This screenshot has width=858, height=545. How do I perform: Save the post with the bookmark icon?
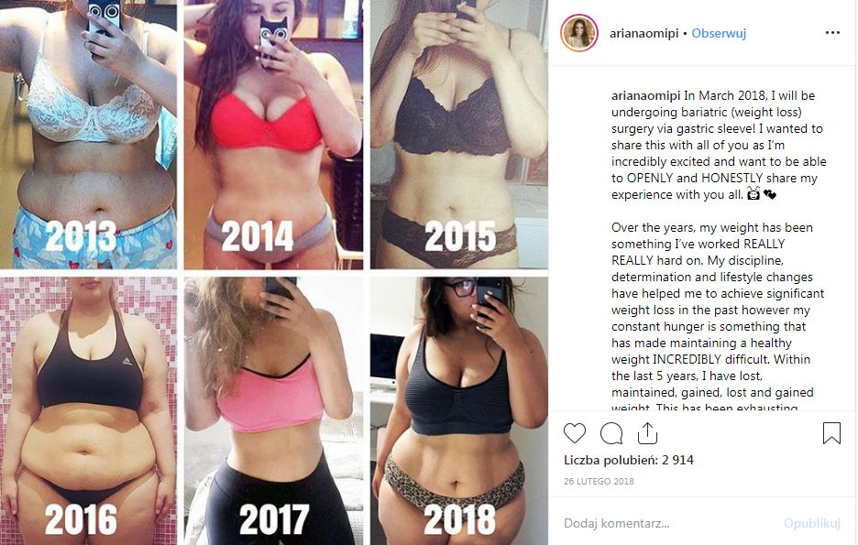[831, 433]
